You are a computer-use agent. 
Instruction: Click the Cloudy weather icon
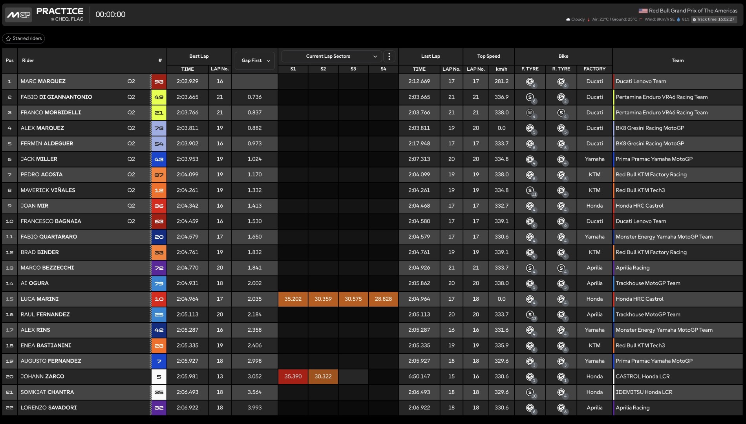coord(568,19)
